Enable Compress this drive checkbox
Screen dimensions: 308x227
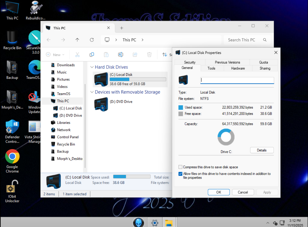click(x=181, y=167)
